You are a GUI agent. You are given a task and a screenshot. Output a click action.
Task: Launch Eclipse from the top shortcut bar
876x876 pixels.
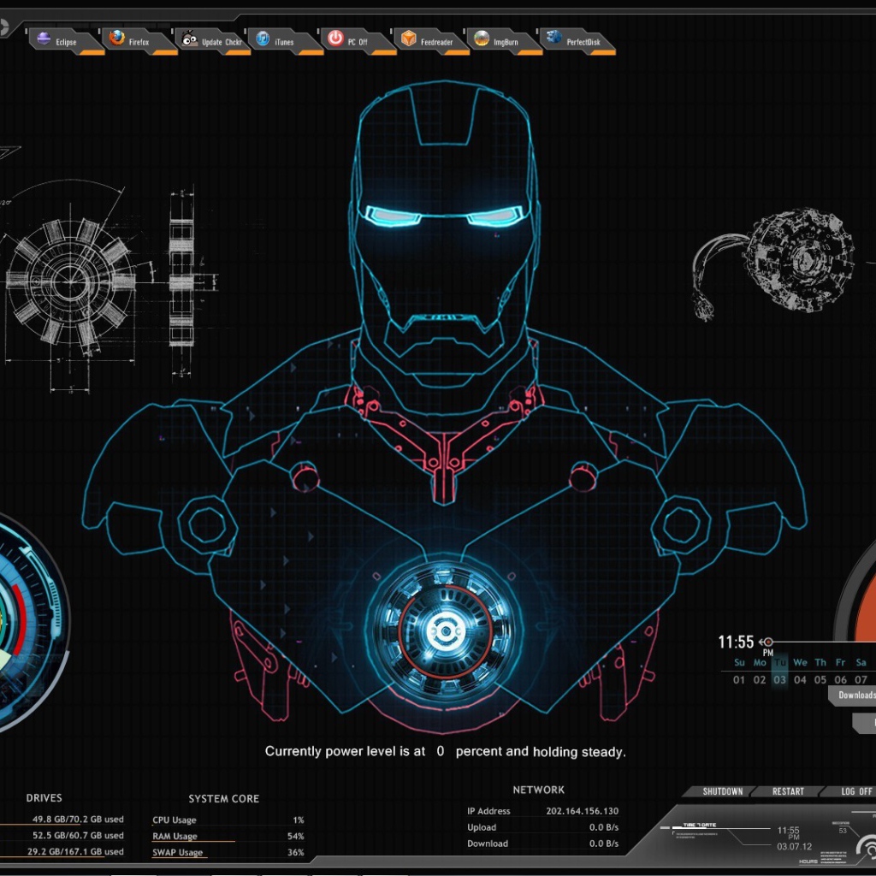coord(59,40)
